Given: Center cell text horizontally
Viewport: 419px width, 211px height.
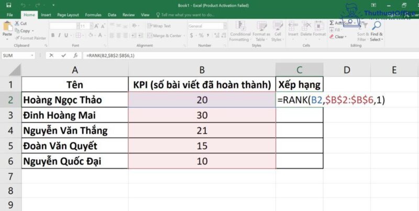Looking at the screenshot, I should coord(119,36).
